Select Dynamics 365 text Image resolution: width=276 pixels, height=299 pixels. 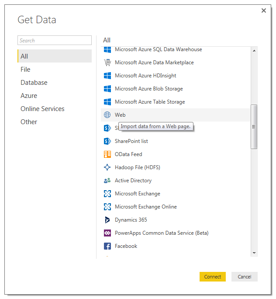pyautogui.click(x=131, y=220)
